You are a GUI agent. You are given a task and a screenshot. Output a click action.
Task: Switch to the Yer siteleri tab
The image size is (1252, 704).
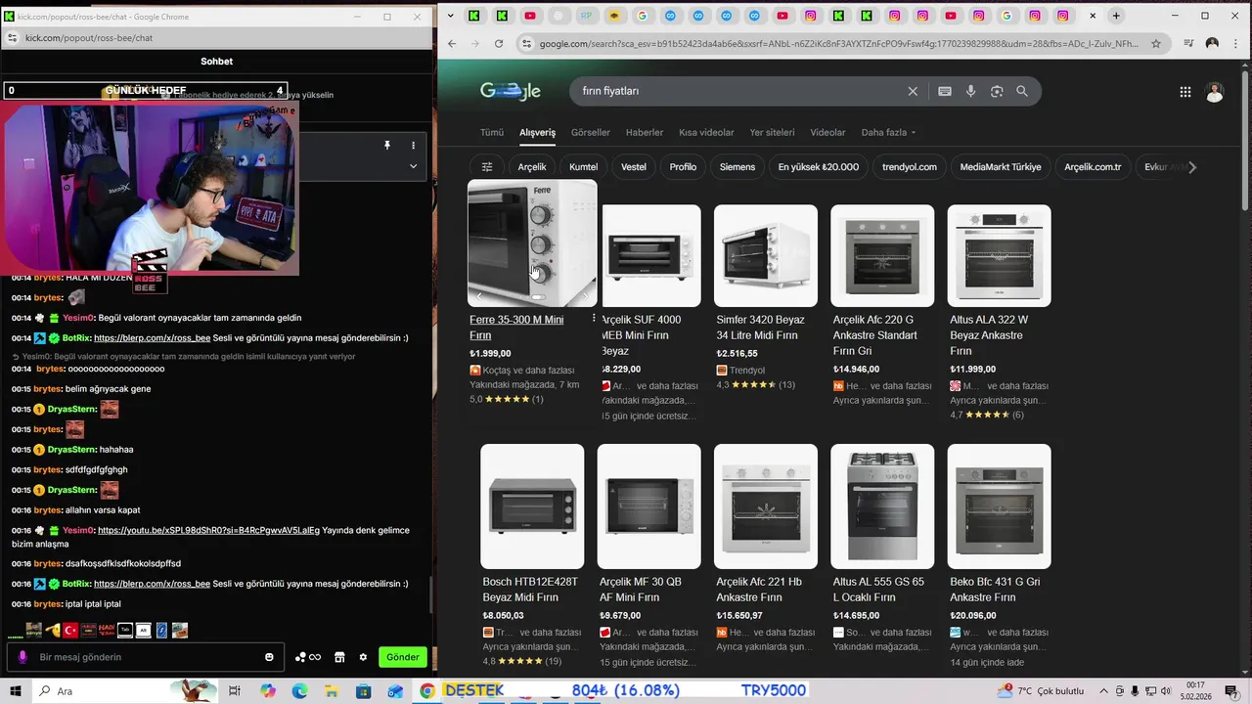pyautogui.click(x=772, y=132)
